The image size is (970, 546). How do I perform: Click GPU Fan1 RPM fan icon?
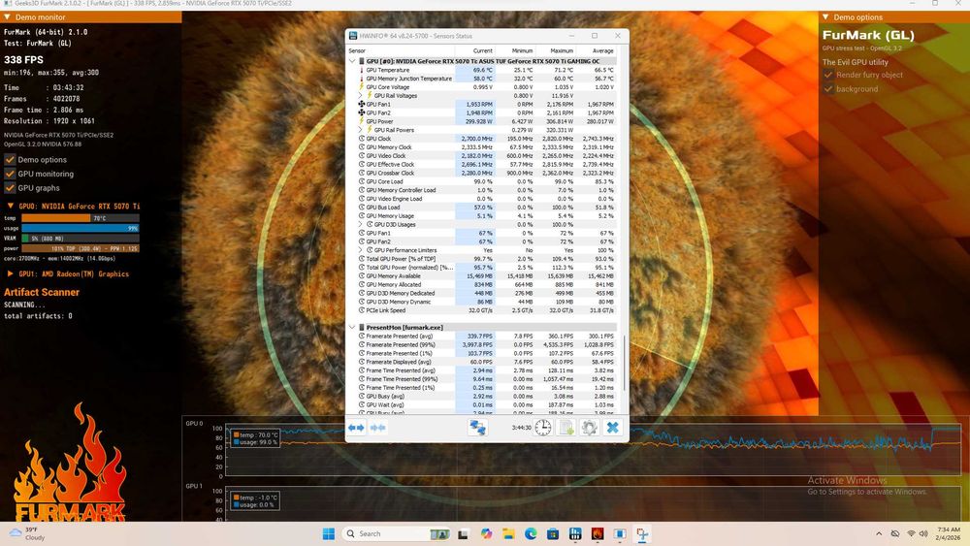pos(361,104)
